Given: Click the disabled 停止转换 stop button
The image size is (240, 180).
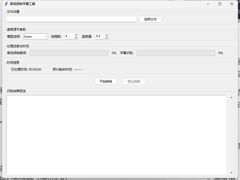Looking at the screenshot, I should 134,81.
